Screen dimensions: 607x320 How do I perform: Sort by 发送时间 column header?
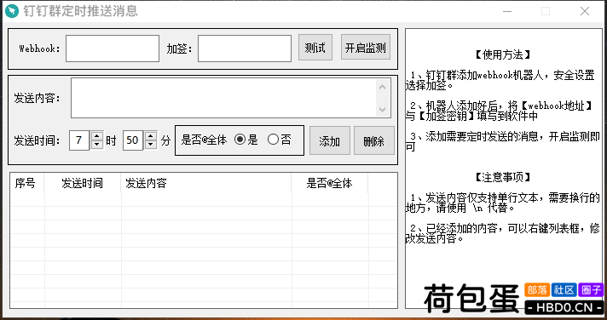[x=83, y=183]
